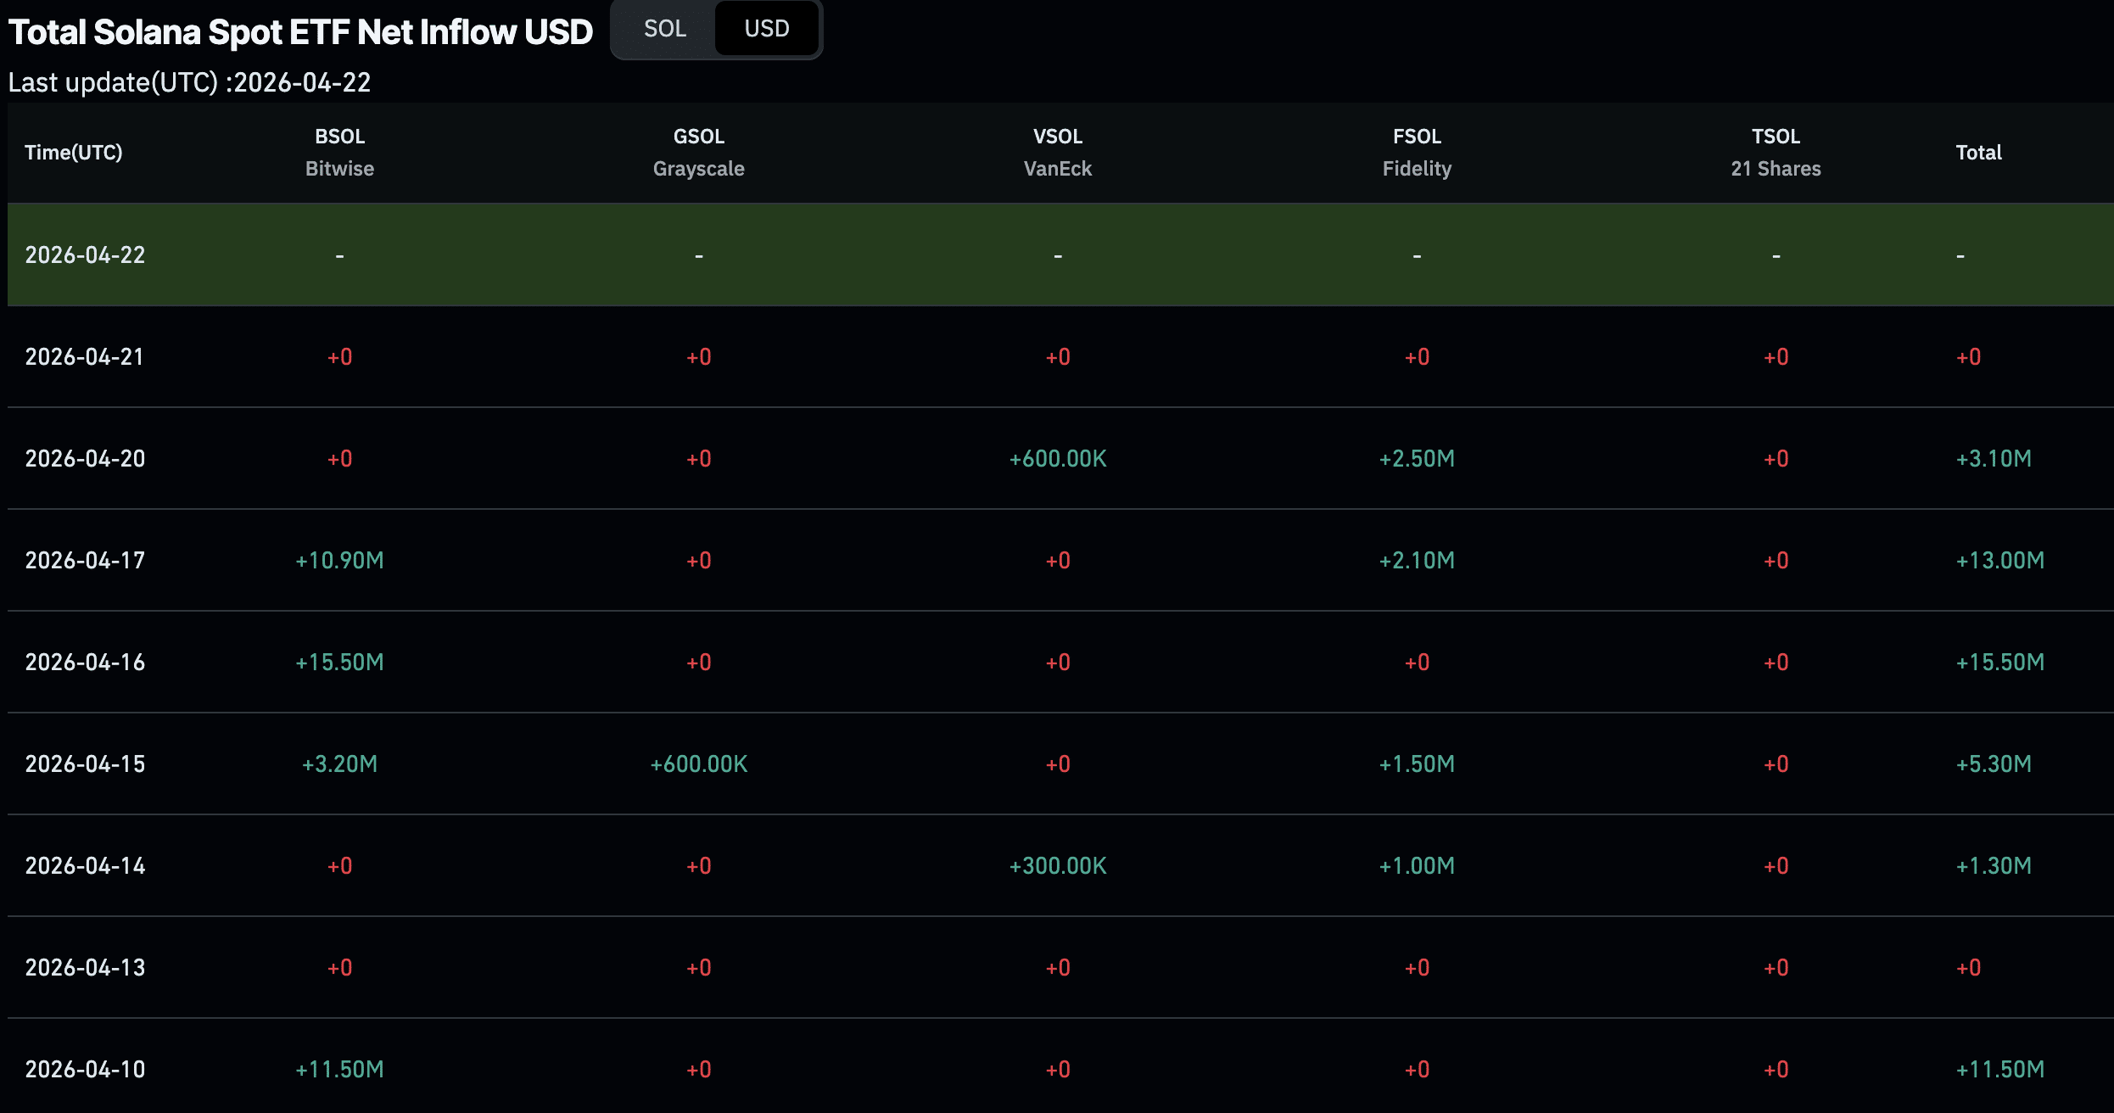
Task: Sort by the Time(UTC) column
Action: coord(74,152)
